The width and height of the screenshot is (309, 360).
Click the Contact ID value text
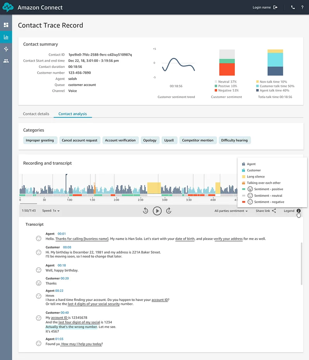100,55
